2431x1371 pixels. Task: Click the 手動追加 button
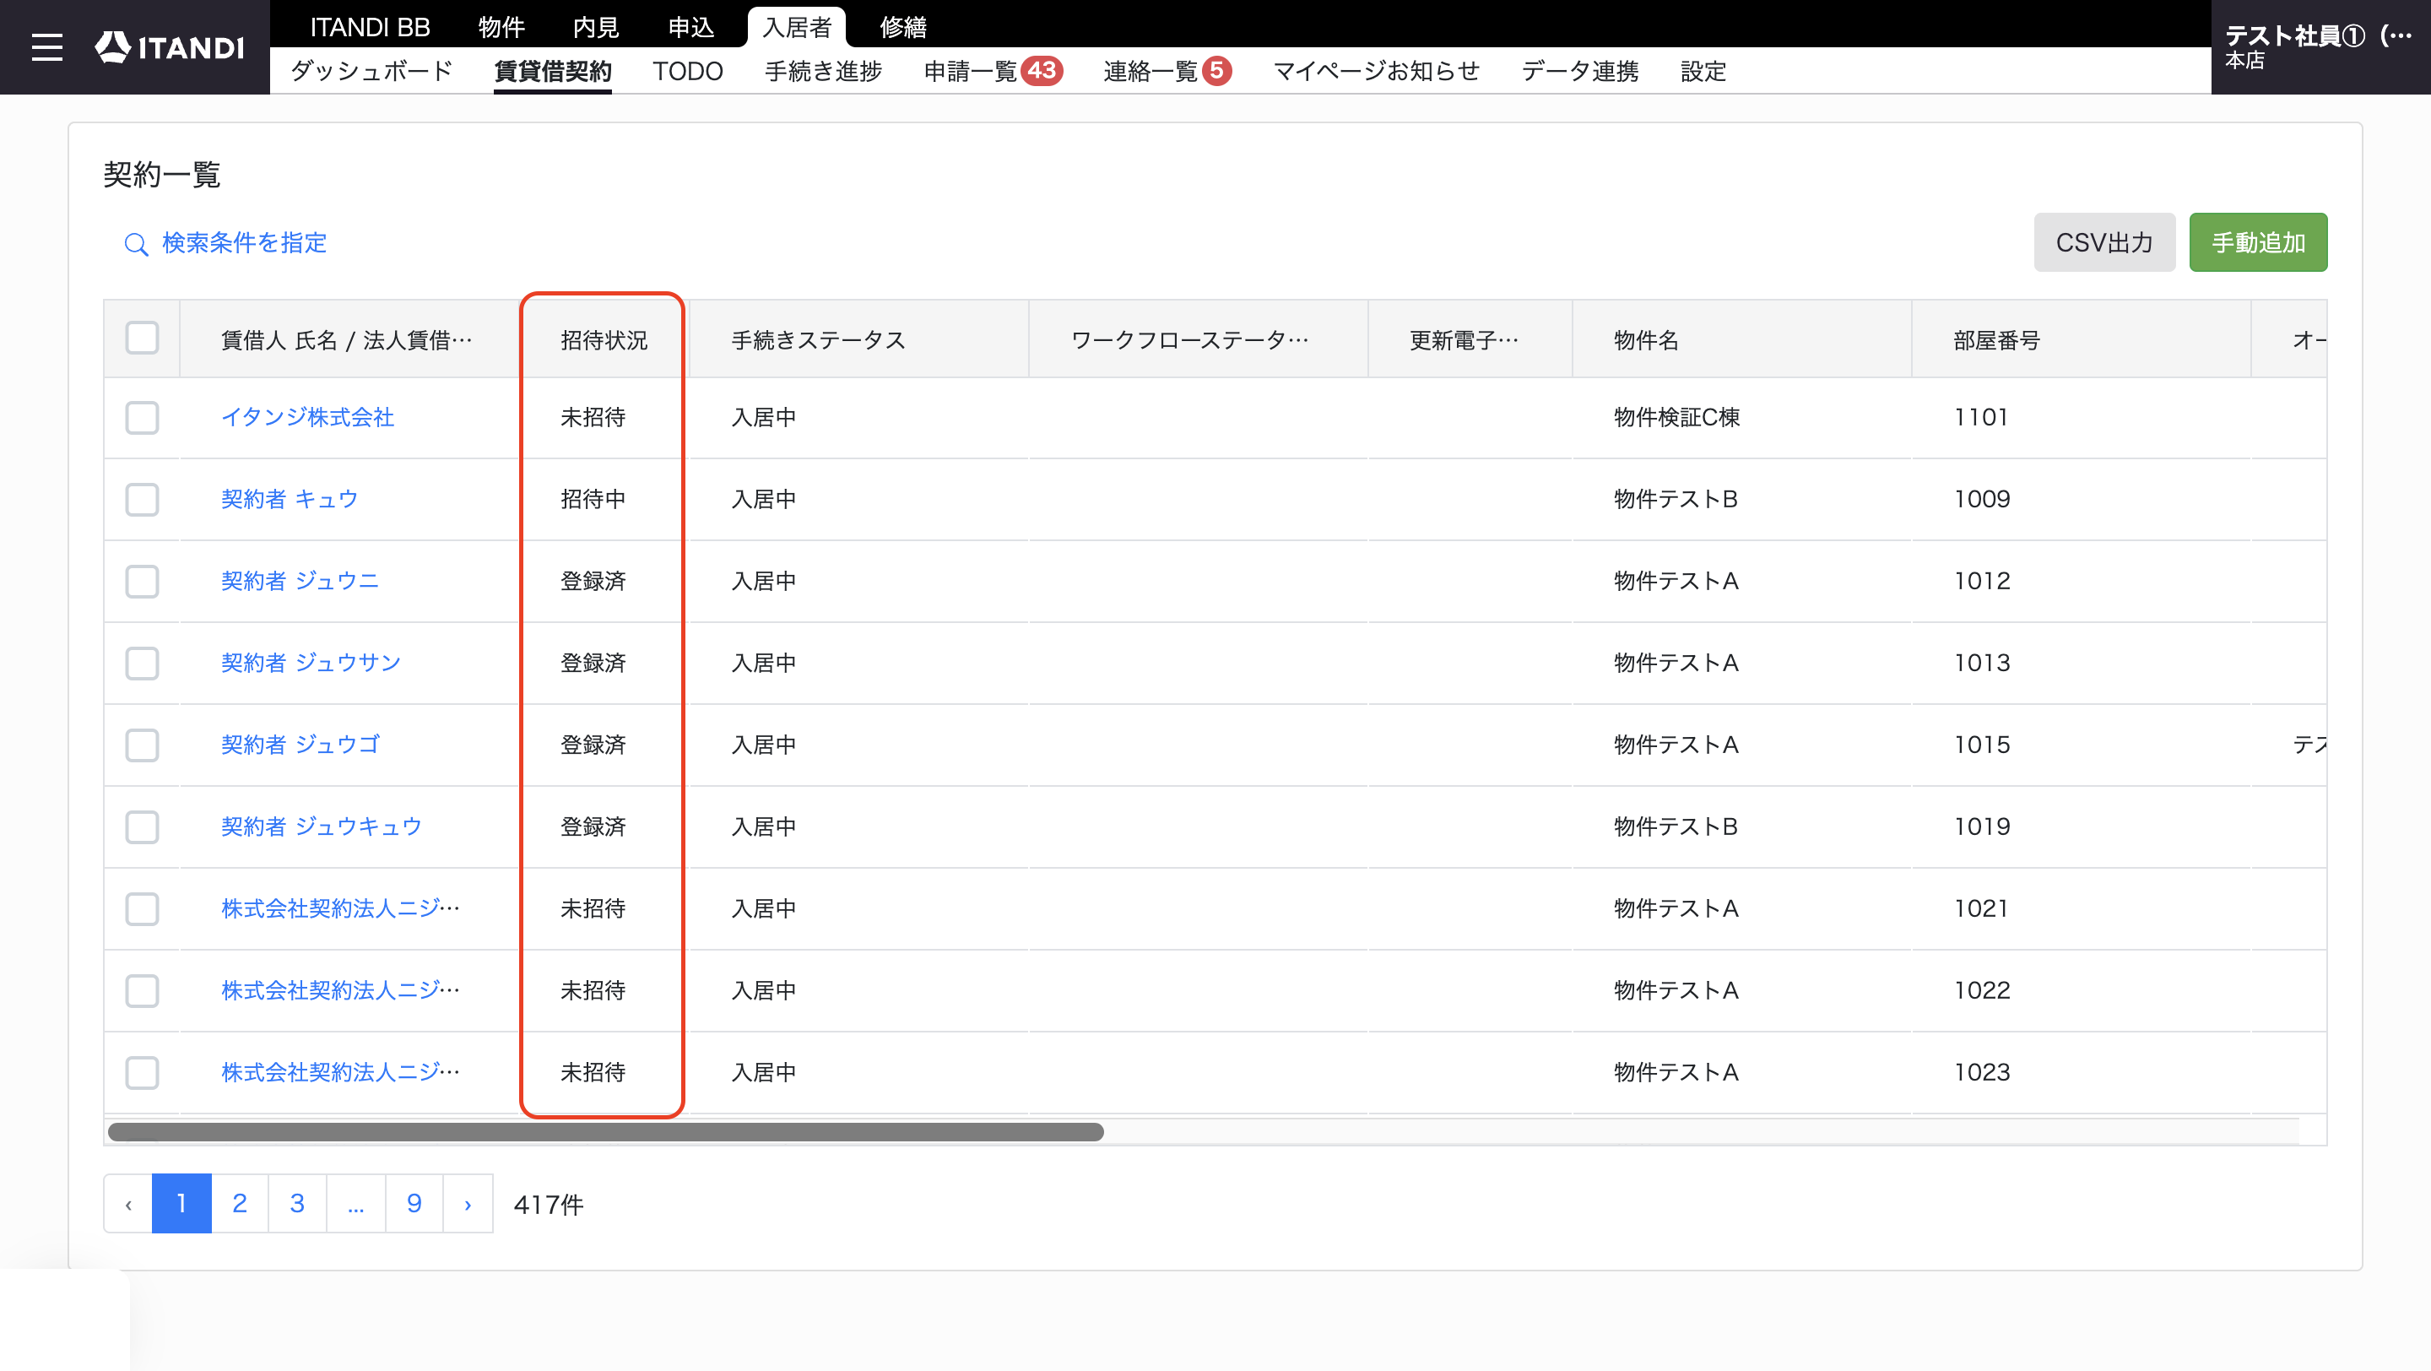point(2257,242)
